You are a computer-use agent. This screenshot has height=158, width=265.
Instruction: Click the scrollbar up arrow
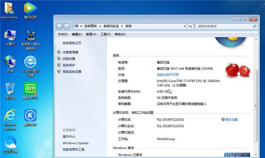tap(256, 40)
